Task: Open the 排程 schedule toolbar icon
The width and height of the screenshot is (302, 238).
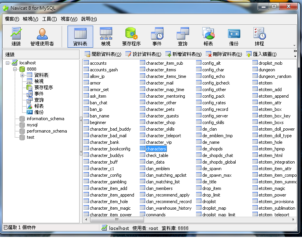Action: pos(259,36)
